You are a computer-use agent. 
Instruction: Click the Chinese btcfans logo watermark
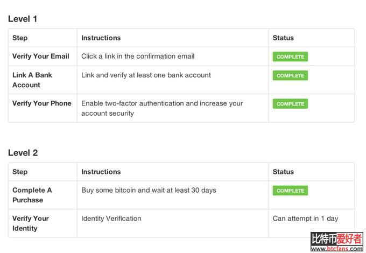point(336,239)
